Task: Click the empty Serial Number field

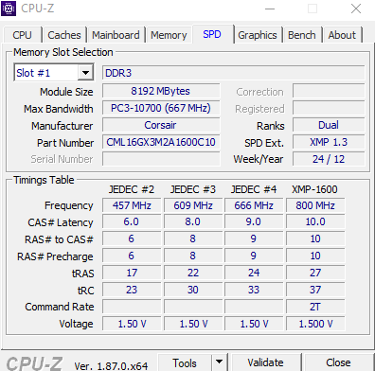Action: 161,159
